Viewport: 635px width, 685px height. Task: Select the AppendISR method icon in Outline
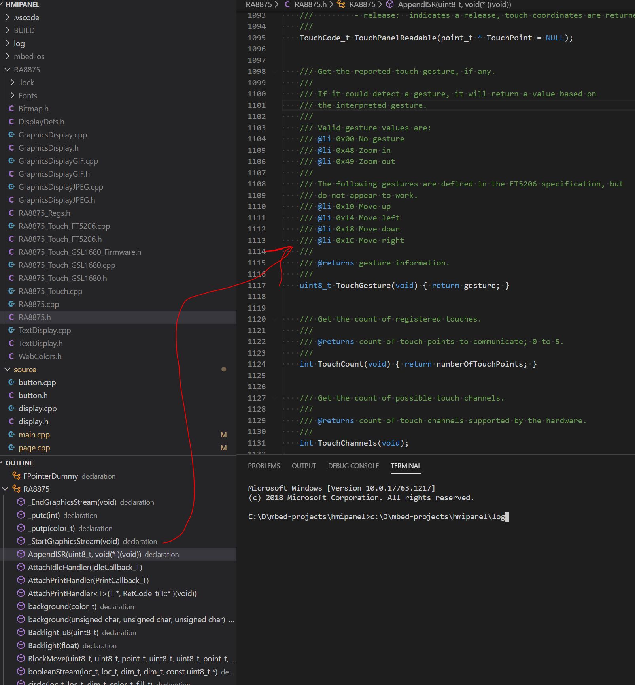tap(21, 554)
